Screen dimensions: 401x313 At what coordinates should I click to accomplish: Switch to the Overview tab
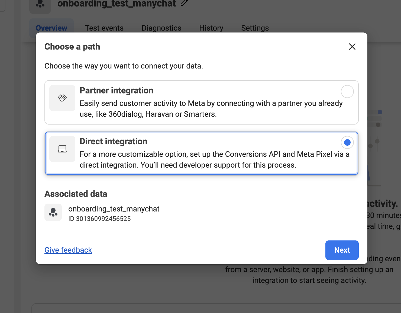(51, 28)
